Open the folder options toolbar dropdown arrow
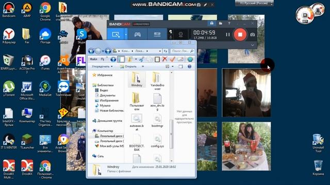 coord(136,60)
